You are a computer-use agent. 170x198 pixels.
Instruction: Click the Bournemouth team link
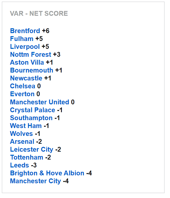click(x=32, y=70)
